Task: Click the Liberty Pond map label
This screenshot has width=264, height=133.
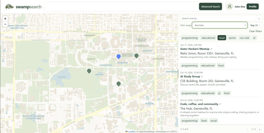Action: pyautogui.click(x=122, y=63)
